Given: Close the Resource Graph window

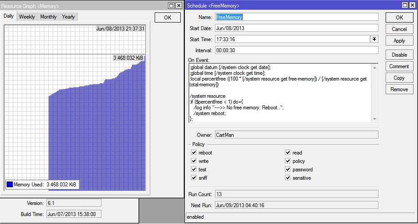Looking at the screenshot, I should [x=179, y=5].
